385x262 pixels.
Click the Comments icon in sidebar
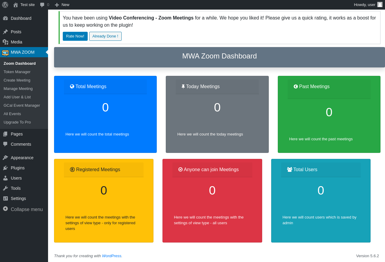[5, 144]
